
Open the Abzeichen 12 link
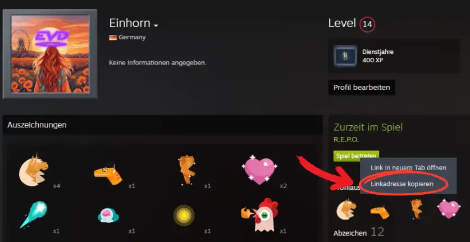[358, 232]
